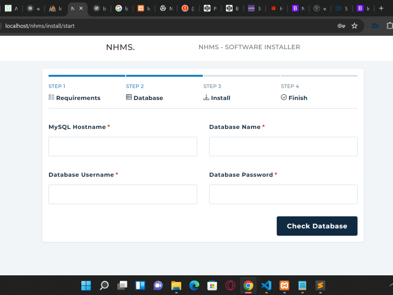Click the Requirements checklist icon
The height and width of the screenshot is (295, 393).
(51, 97)
